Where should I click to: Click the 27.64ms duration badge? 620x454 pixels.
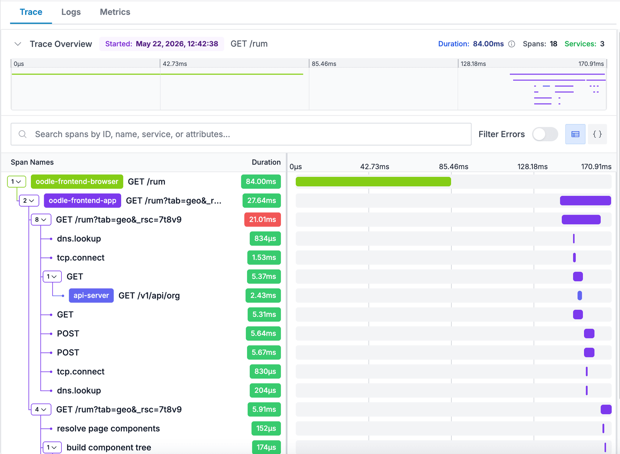coord(262,201)
